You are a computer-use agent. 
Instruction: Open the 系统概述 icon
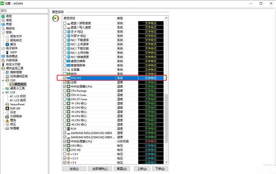[3, 56]
